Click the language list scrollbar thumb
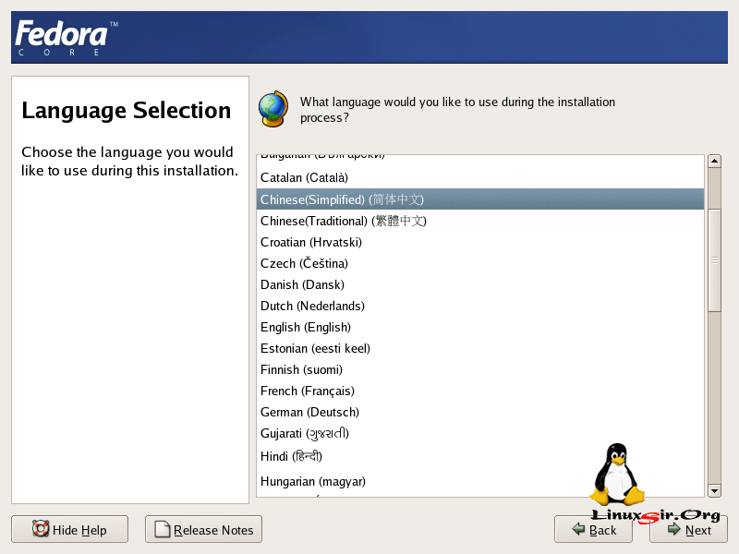Screen dimensions: 739x554 click(x=714, y=260)
